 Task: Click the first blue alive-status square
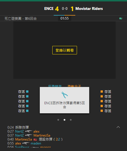click(x=27, y=92)
